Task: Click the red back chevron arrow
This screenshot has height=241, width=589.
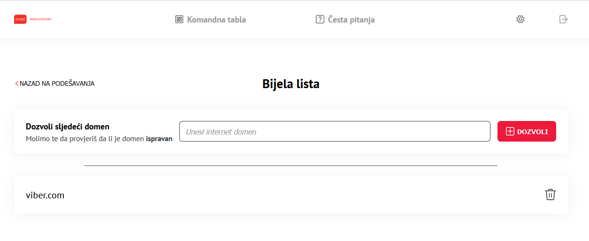Action: (17, 83)
